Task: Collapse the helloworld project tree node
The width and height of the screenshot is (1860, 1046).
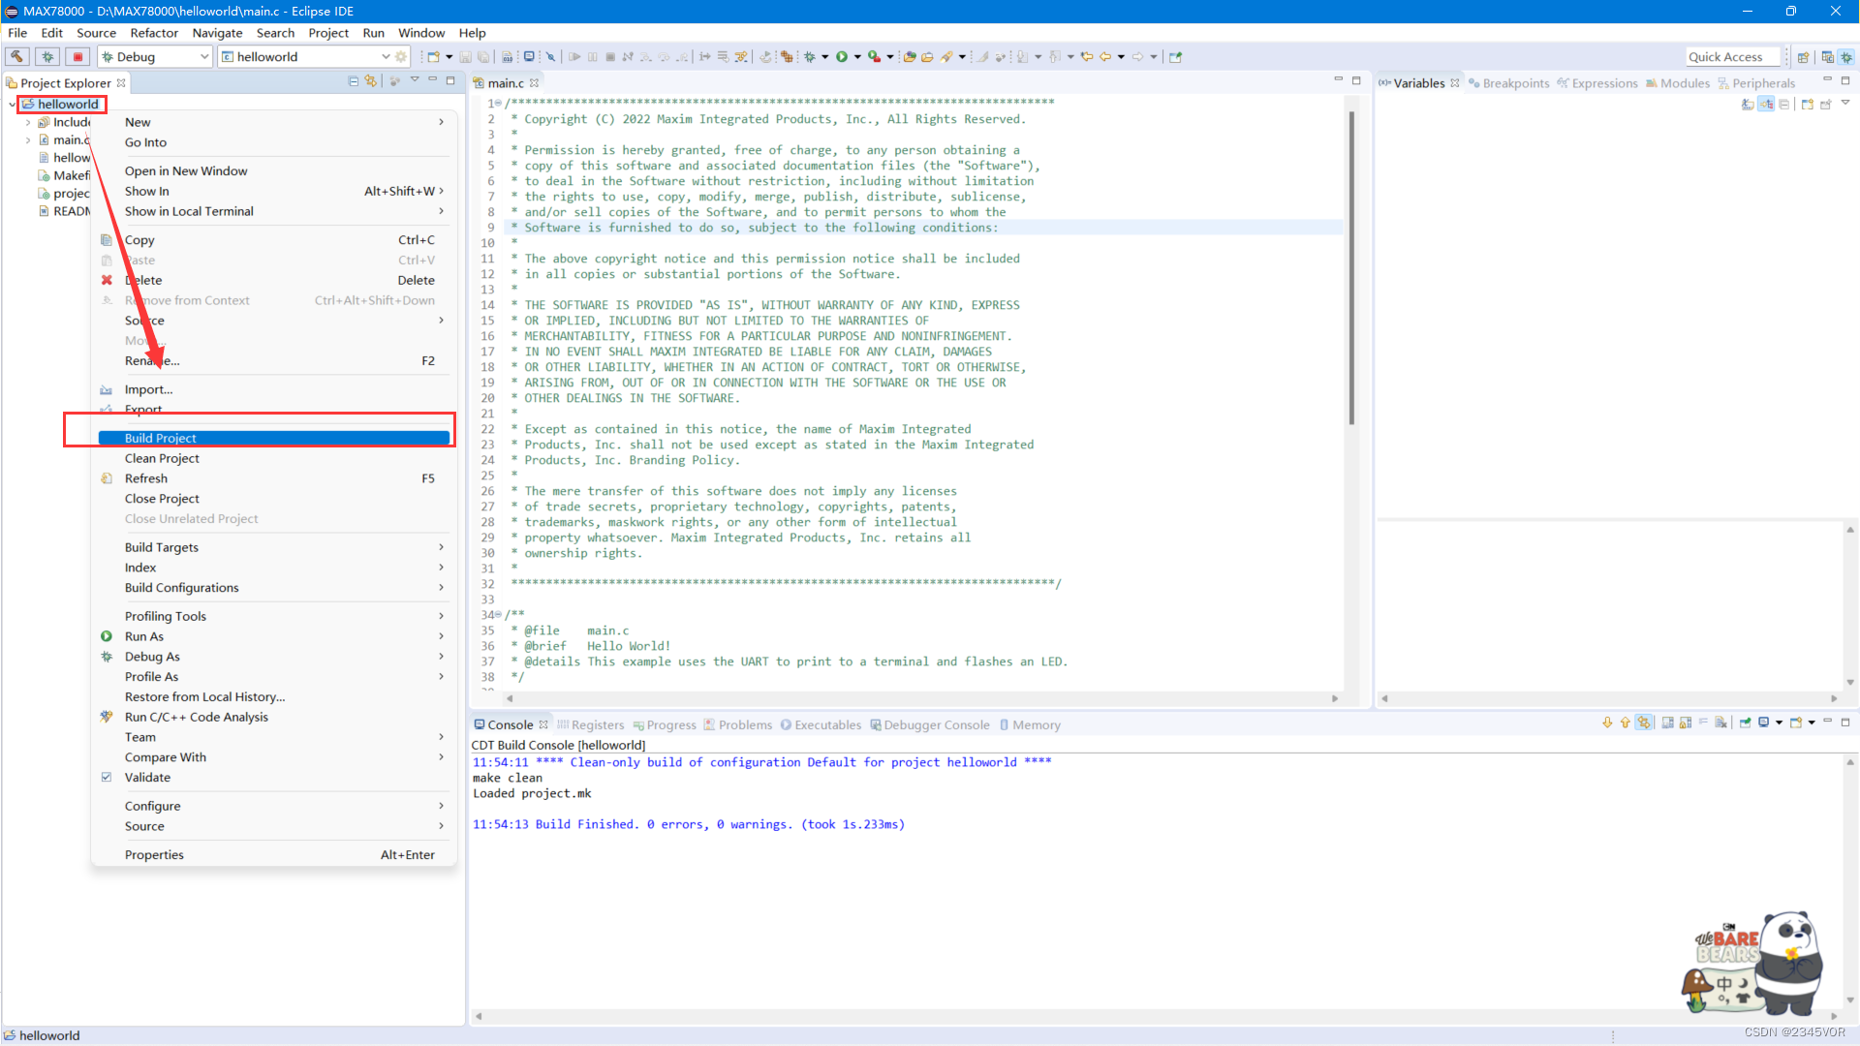Action: (x=12, y=105)
